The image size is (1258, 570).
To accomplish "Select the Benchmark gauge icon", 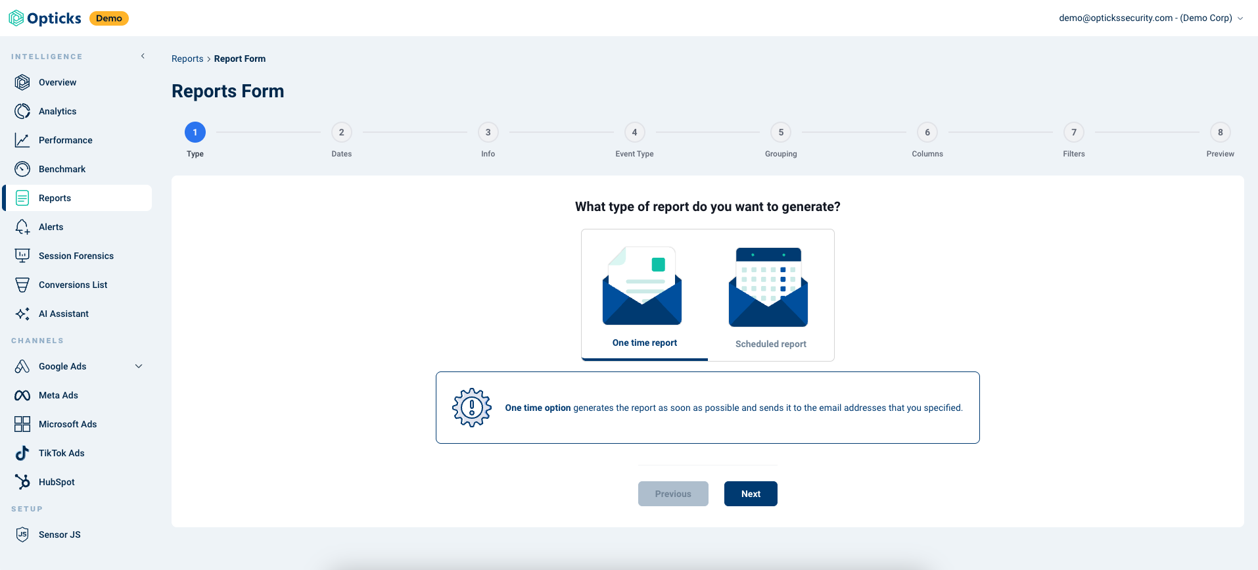I will coord(22,169).
